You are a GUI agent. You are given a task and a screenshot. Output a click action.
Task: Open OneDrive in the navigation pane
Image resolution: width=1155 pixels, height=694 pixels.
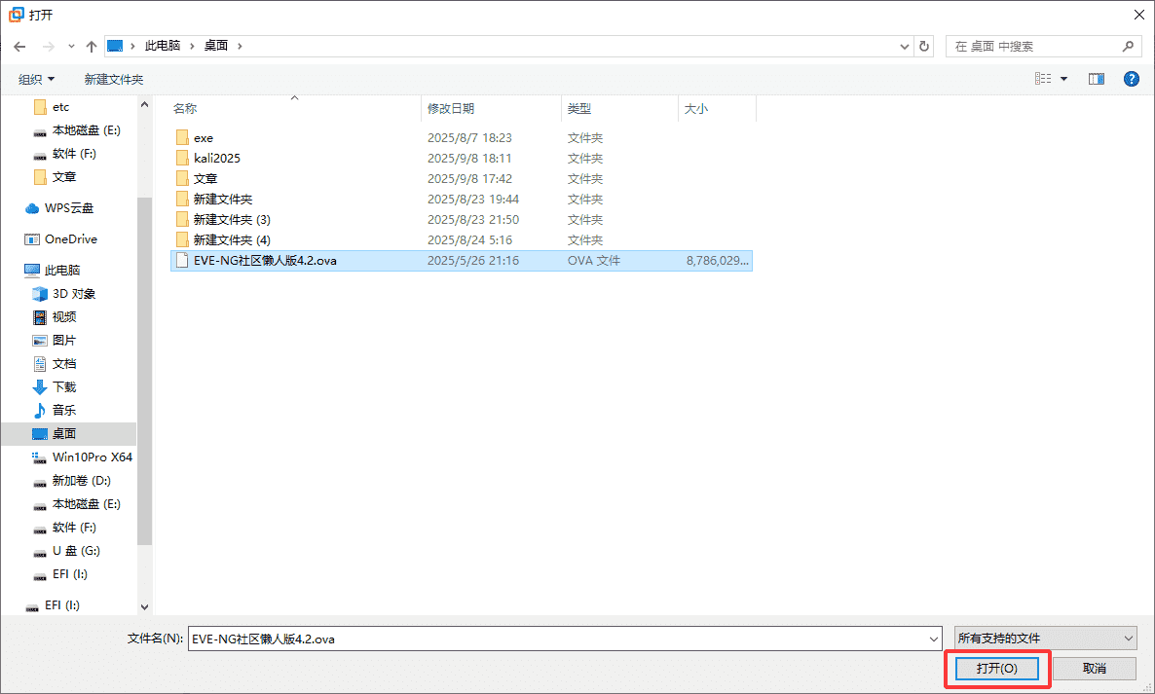tap(70, 239)
